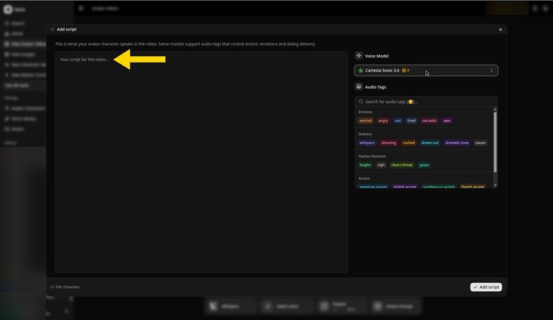Click the coin credit icon beside Cartesia Sonic
553x320 pixels.
pyautogui.click(x=404, y=70)
